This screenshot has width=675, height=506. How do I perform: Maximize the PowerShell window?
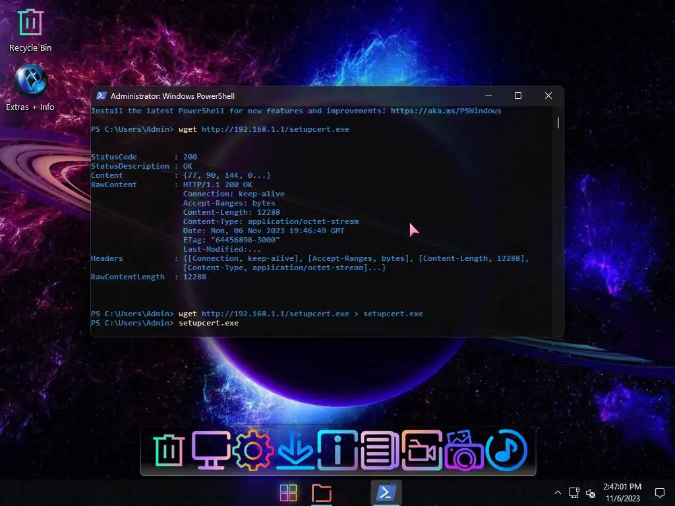coord(518,96)
